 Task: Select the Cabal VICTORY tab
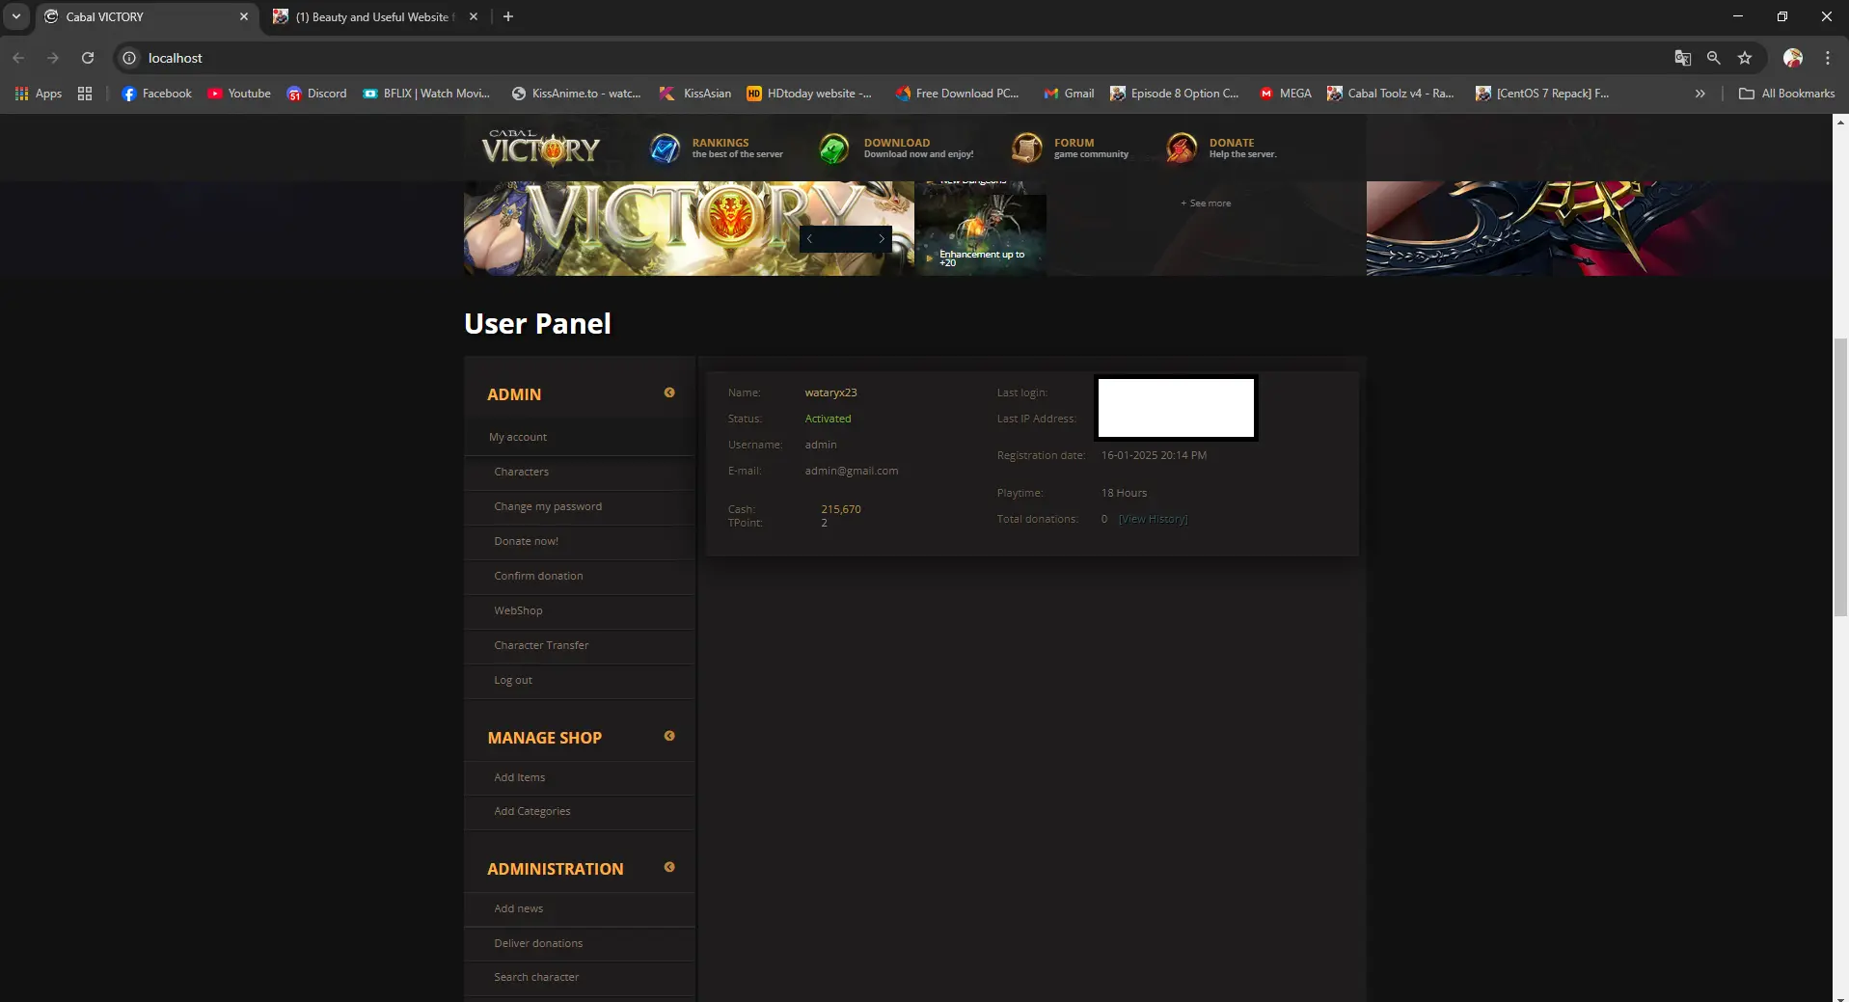(147, 16)
